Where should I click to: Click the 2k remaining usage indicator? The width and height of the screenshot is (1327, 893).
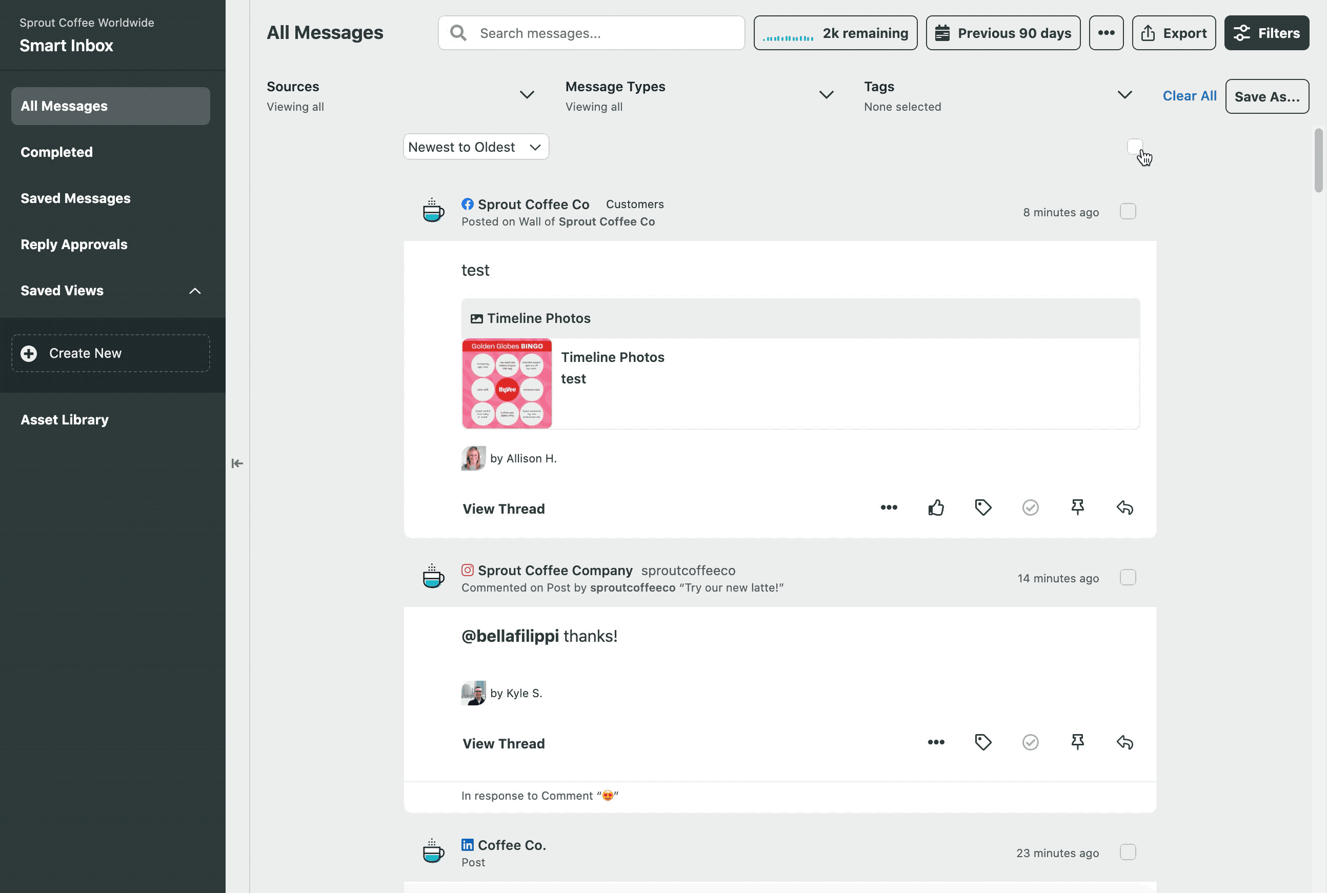pos(835,33)
